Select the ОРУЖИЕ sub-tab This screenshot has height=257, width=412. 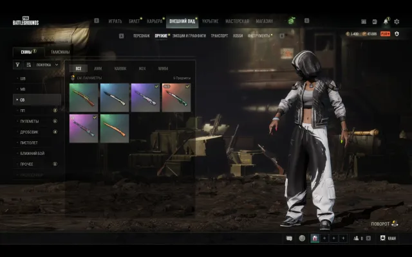pos(161,36)
